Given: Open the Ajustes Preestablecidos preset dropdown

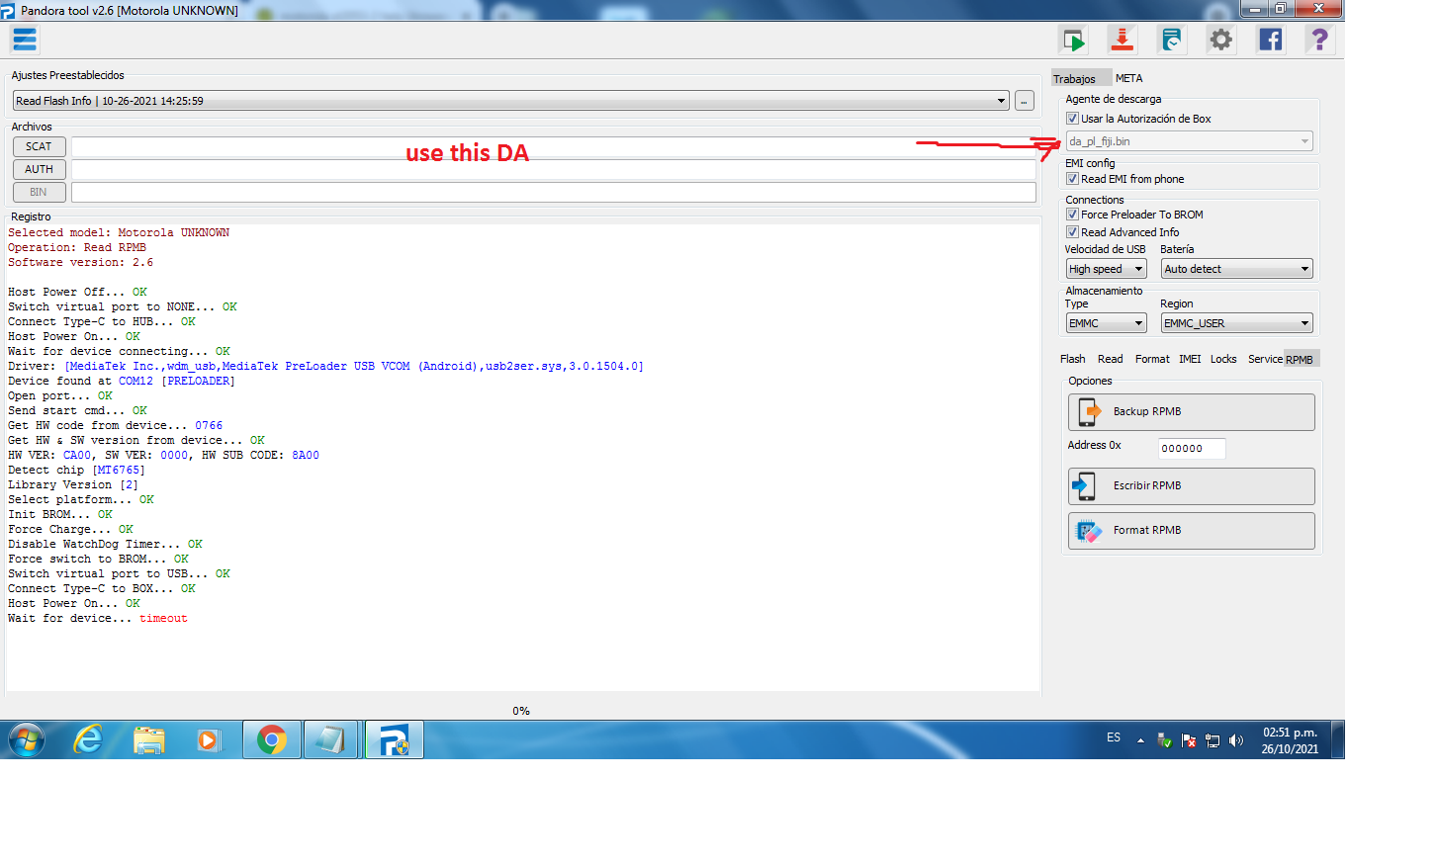Looking at the screenshot, I should point(510,101).
